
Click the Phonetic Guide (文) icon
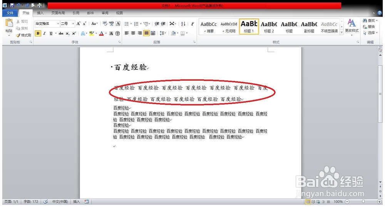point(112,23)
